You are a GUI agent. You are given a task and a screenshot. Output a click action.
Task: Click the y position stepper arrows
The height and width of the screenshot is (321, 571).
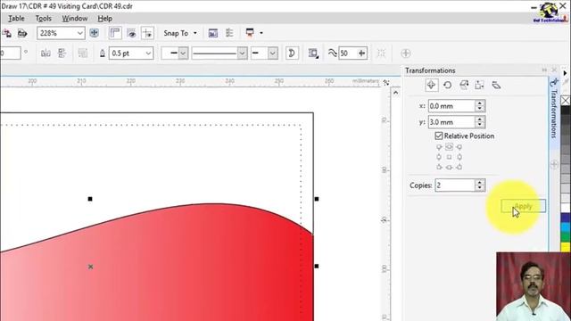[x=480, y=122]
